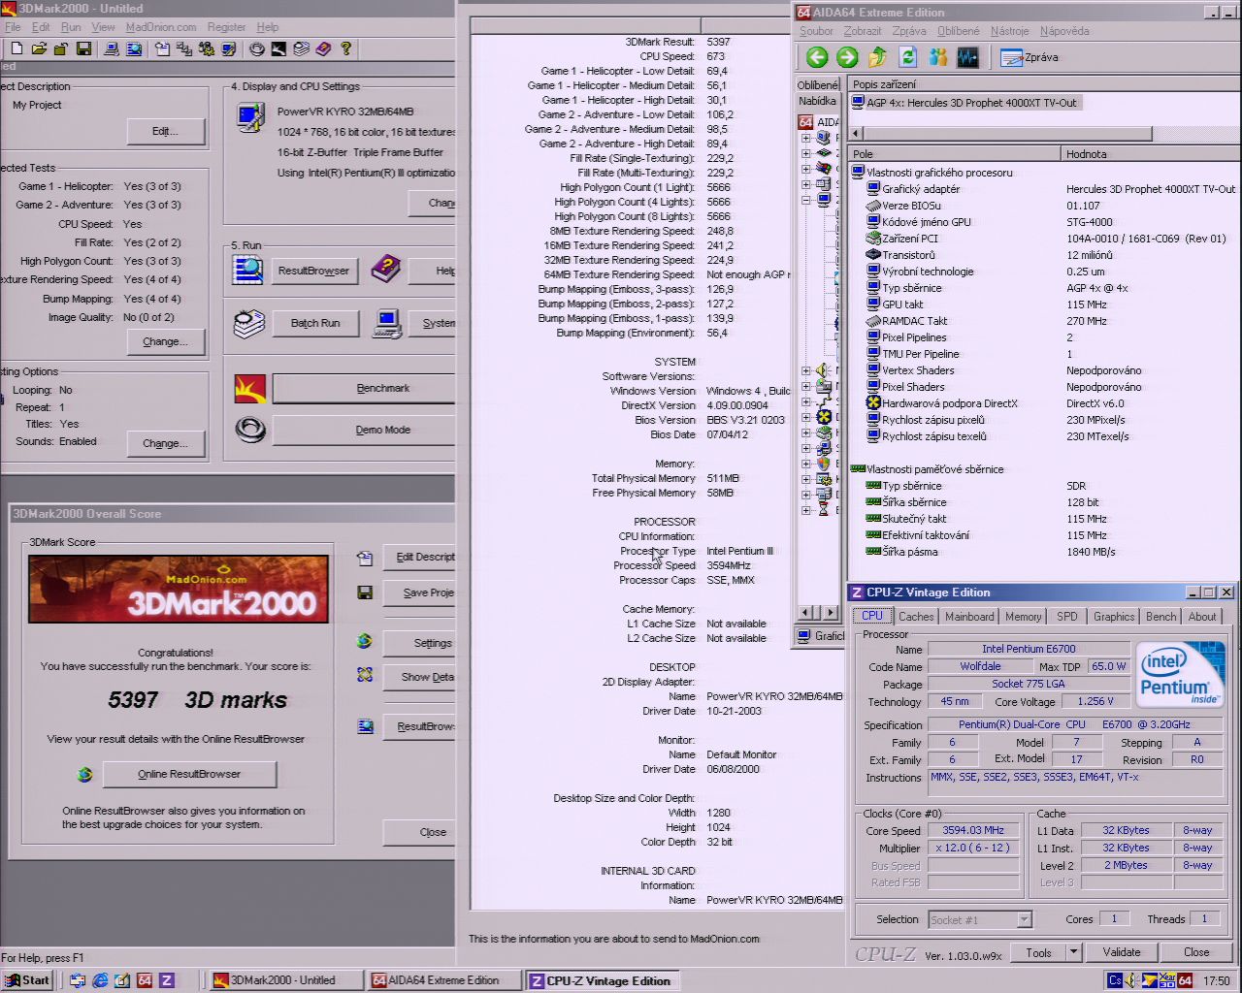
Task: Click the Zpráva report toolbar button in AIDA64
Action: [x=1030, y=57]
